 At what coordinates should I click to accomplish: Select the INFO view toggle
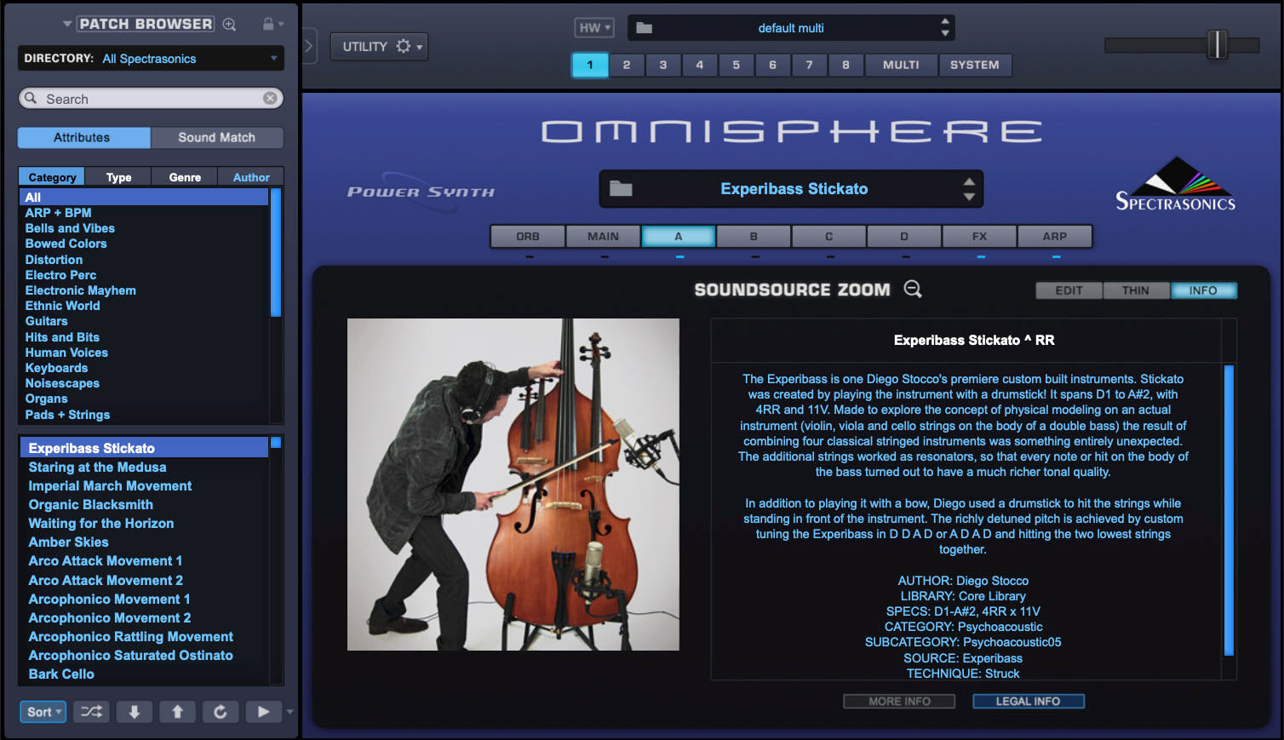click(x=1203, y=290)
